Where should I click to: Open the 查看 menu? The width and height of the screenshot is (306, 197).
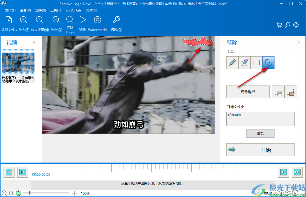coord(25,10)
